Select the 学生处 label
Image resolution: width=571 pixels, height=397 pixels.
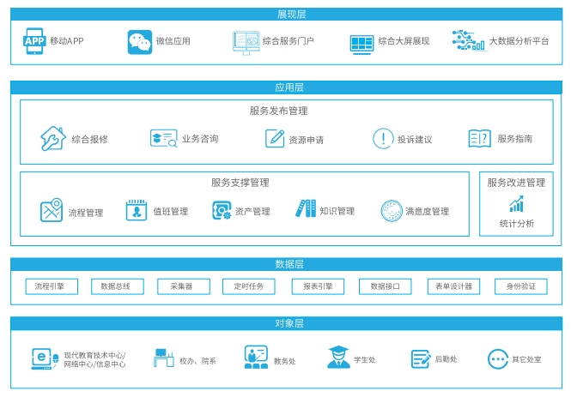(x=365, y=359)
